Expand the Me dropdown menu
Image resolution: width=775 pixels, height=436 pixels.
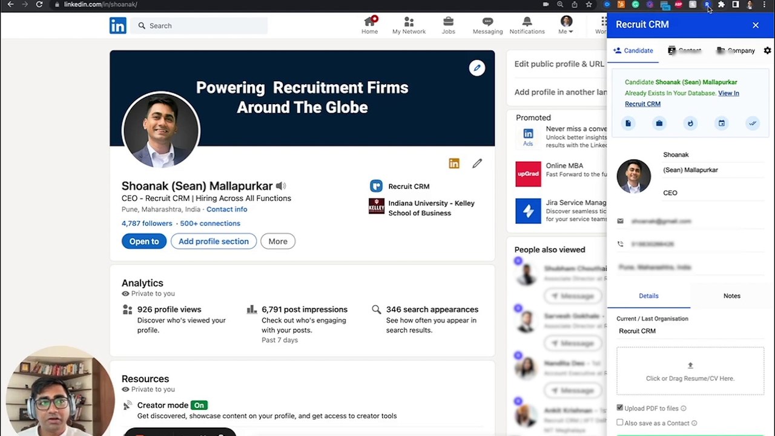566,25
